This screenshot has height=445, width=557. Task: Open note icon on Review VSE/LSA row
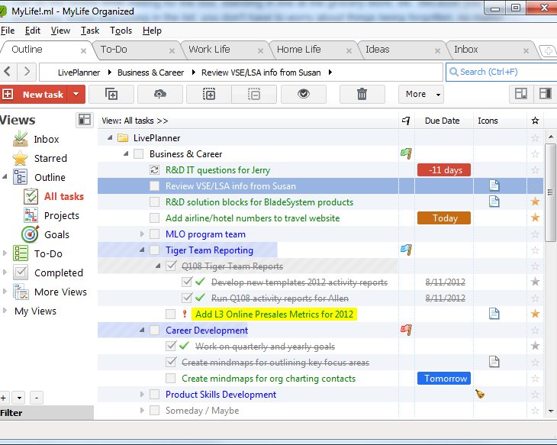coord(494,185)
